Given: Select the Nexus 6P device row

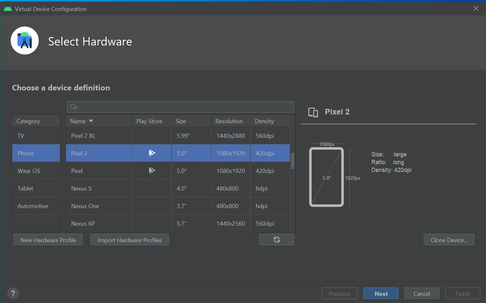Looking at the screenshot, I should pyautogui.click(x=178, y=223).
